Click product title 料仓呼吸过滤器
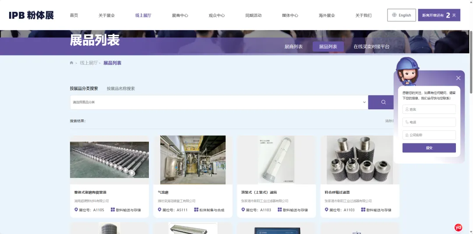The image size is (473, 234). [x=337, y=192]
